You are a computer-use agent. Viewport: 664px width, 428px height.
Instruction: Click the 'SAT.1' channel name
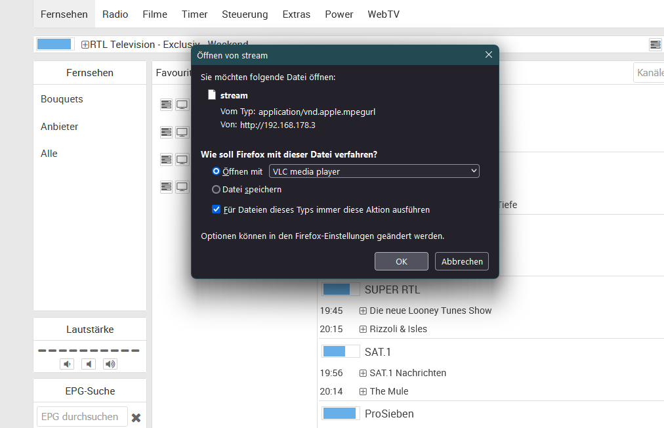pyautogui.click(x=378, y=352)
